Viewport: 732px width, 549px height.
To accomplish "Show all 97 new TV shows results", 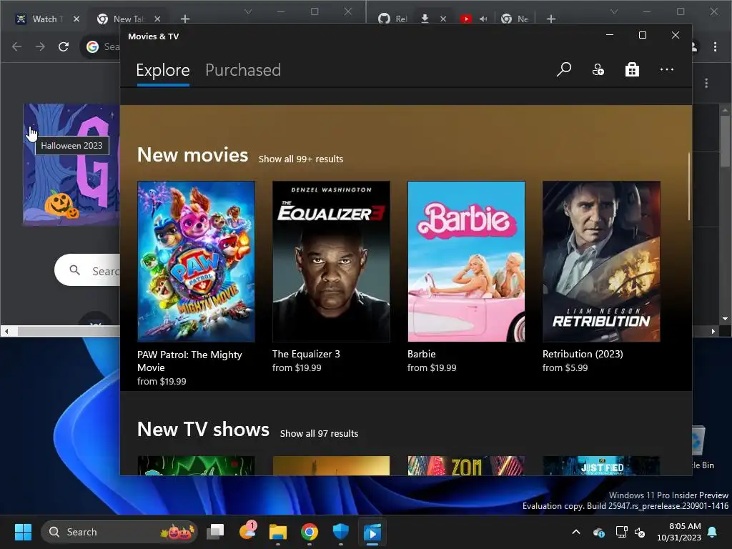I will point(319,433).
